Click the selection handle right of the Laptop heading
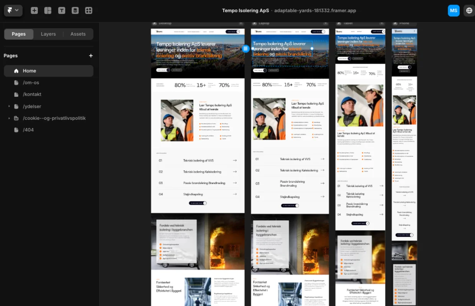The width and height of the screenshot is (475, 306). click(x=311, y=49)
